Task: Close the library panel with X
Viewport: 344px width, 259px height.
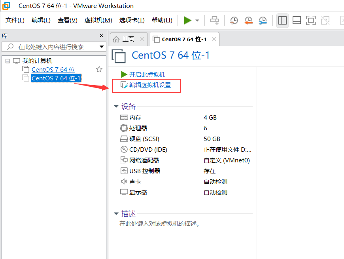Action: (101, 36)
